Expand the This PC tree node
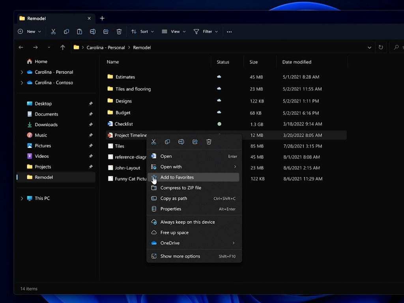 tap(22, 198)
